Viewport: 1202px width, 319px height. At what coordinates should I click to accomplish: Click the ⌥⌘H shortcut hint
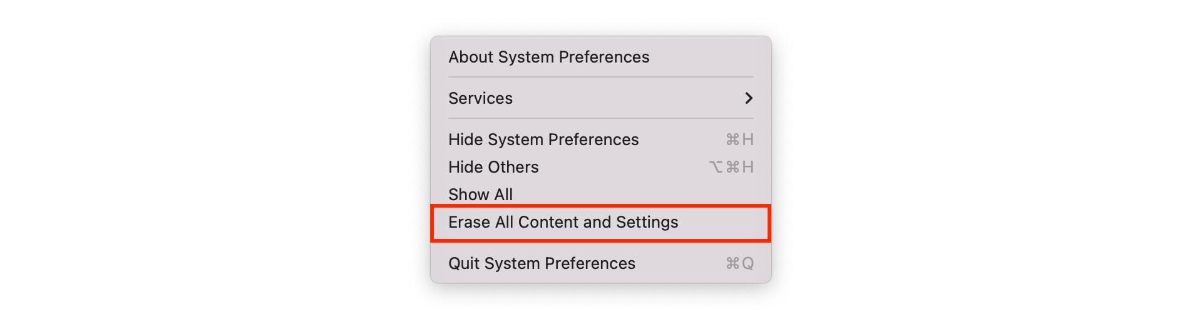(x=731, y=167)
